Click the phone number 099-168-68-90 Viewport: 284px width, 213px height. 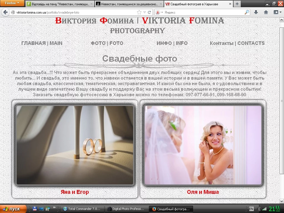(232, 95)
